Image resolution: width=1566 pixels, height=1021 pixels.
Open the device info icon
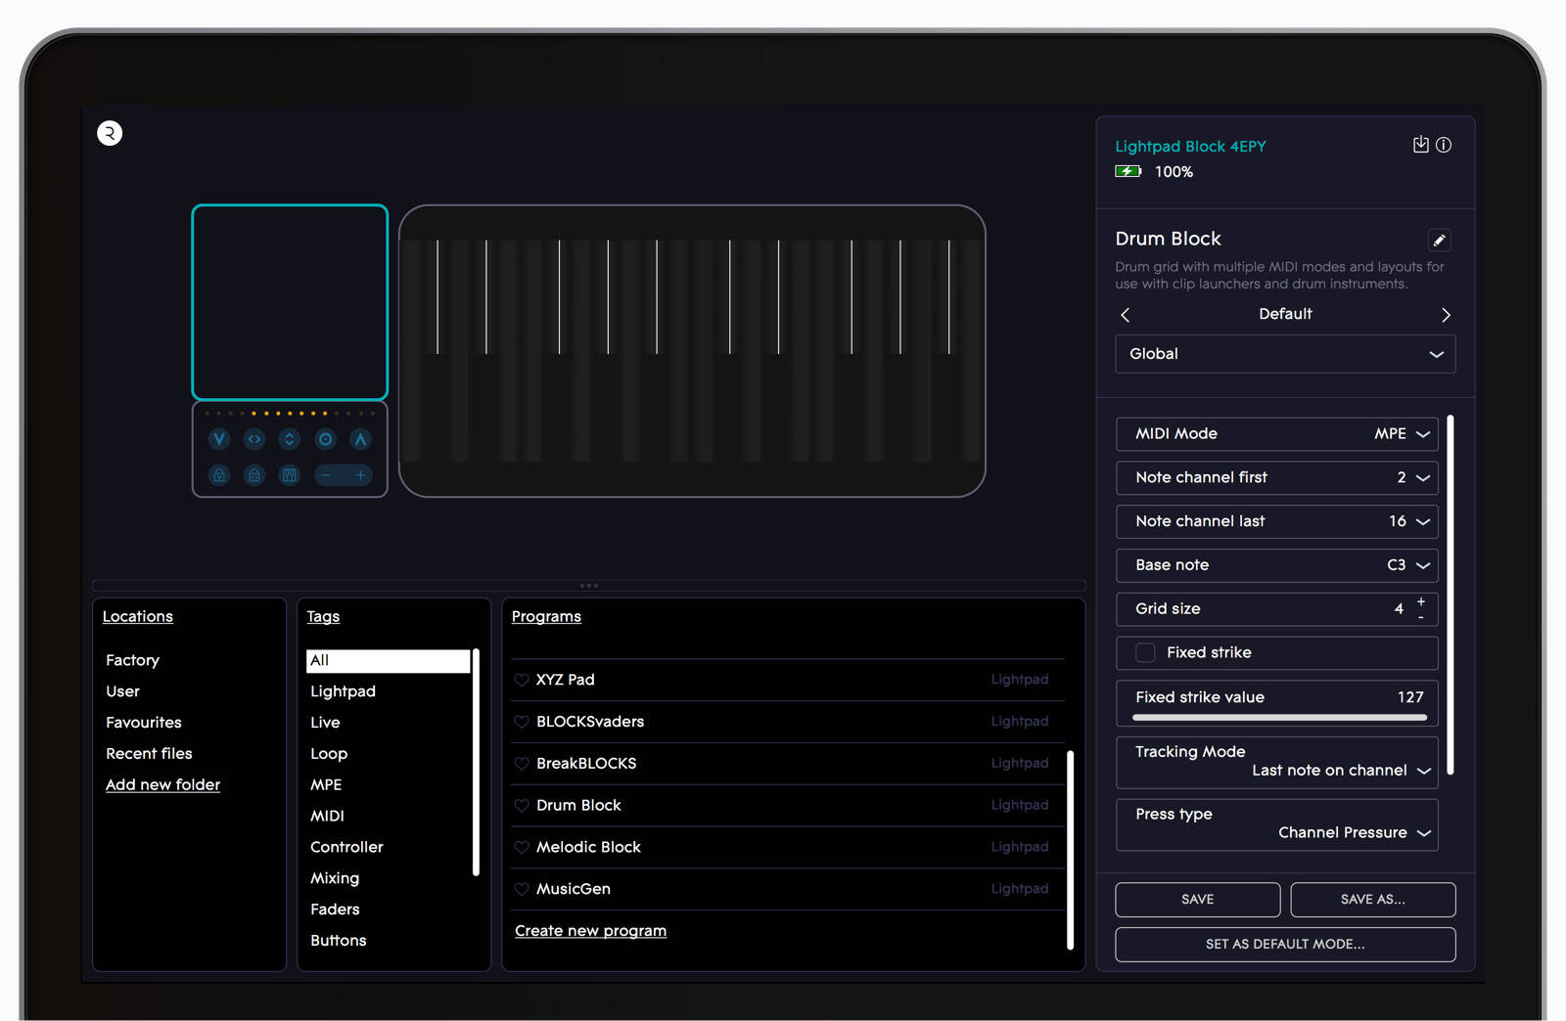tap(1444, 145)
